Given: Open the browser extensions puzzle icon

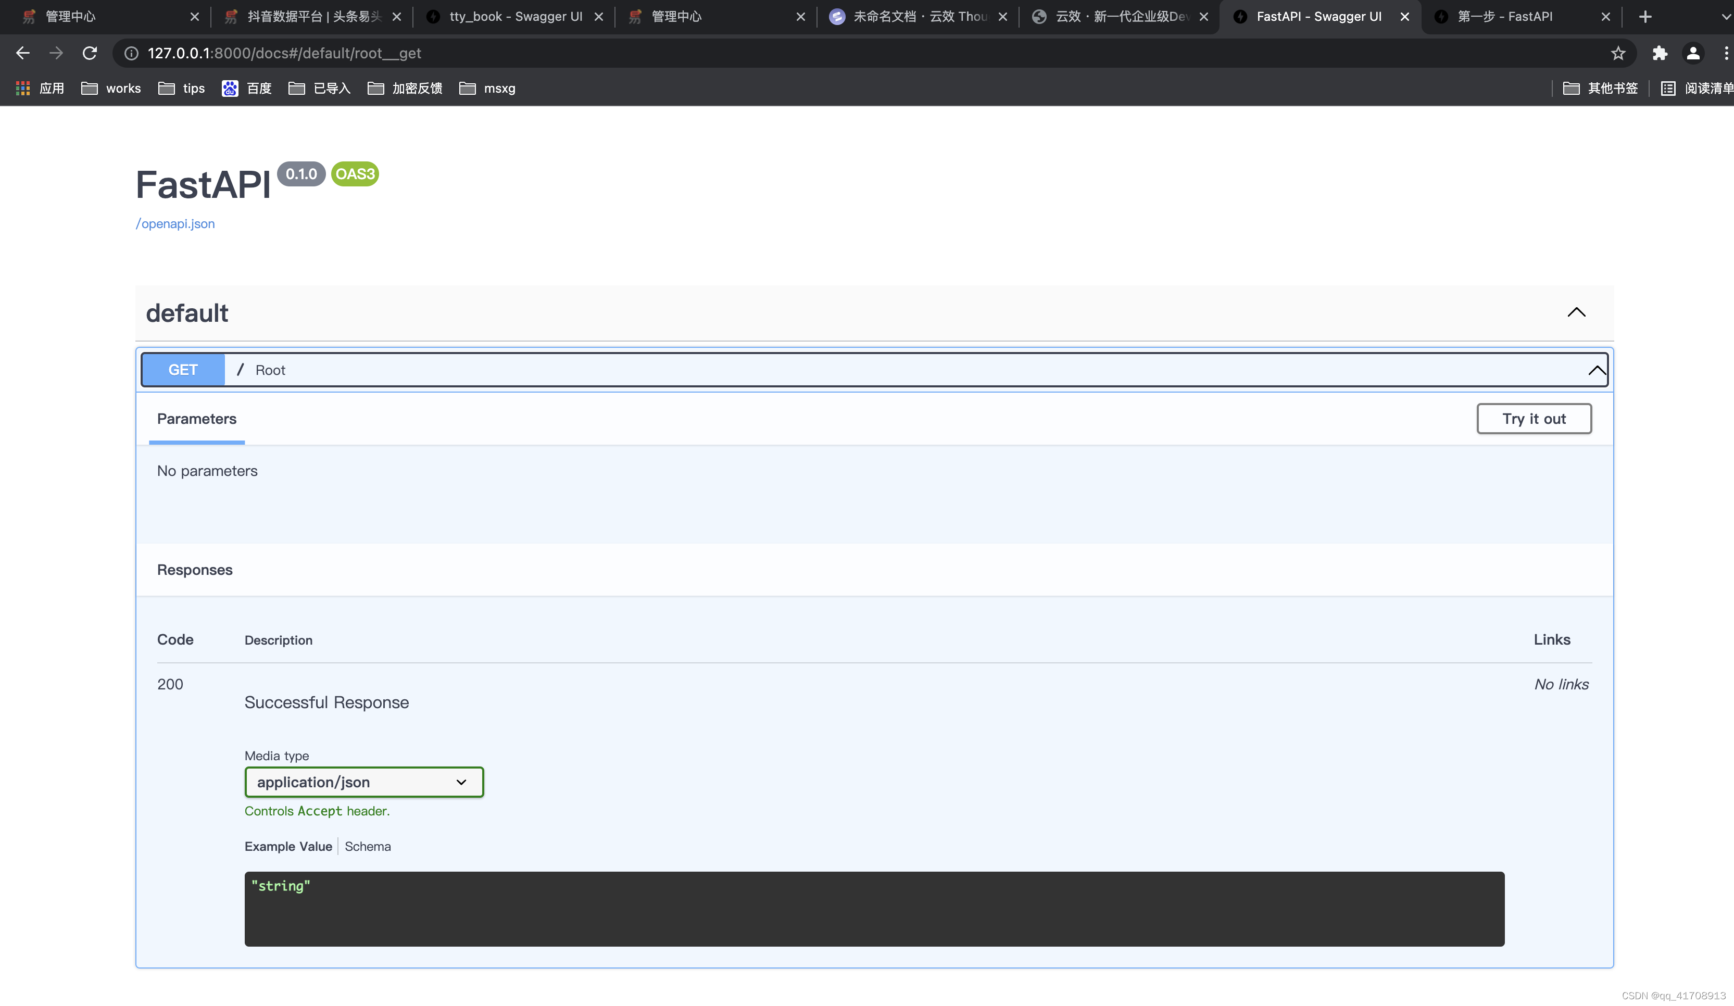Looking at the screenshot, I should (1660, 53).
